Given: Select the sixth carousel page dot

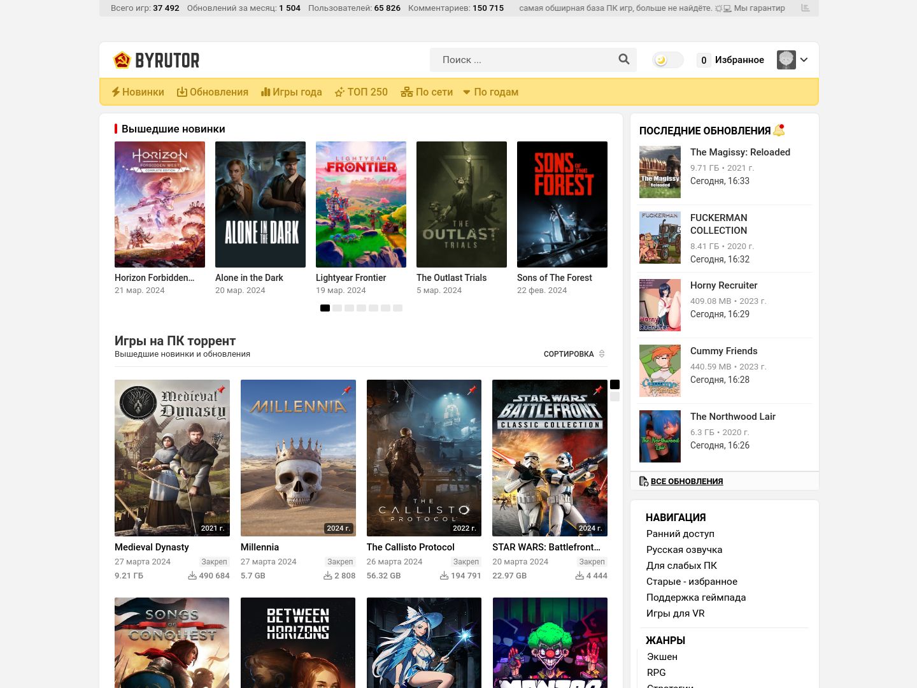Looking at the screenshot, I should click(x=385, y=308).
